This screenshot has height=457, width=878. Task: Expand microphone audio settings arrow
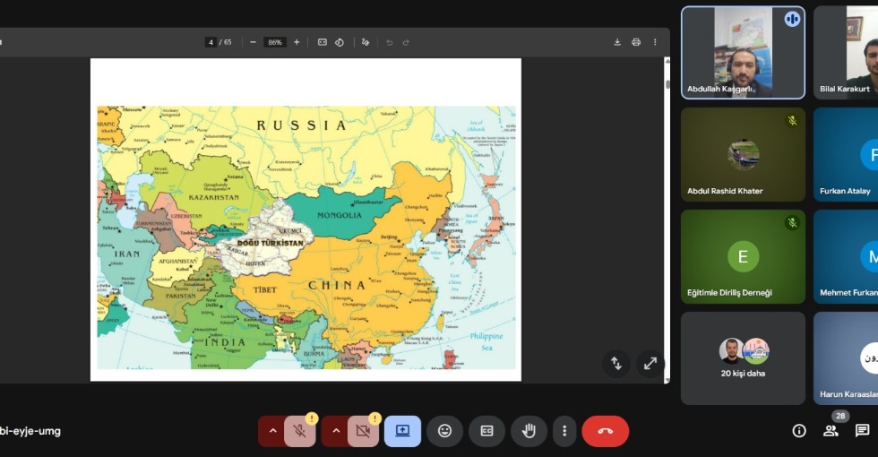tap(272, 431)
